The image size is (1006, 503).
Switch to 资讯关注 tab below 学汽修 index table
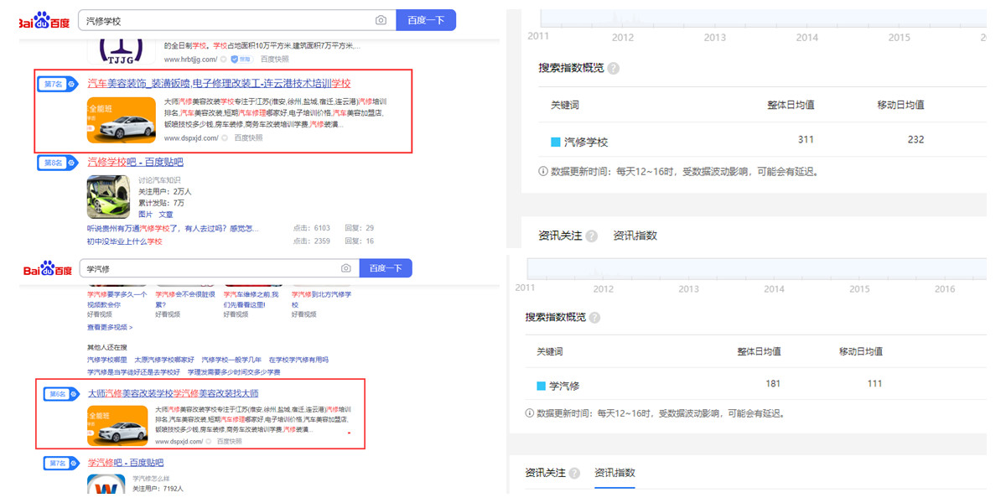click(546, 473)
